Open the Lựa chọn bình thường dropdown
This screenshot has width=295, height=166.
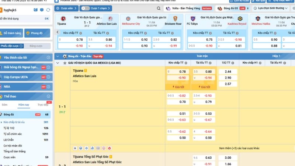pyautogui.click(x=271, y=8)
